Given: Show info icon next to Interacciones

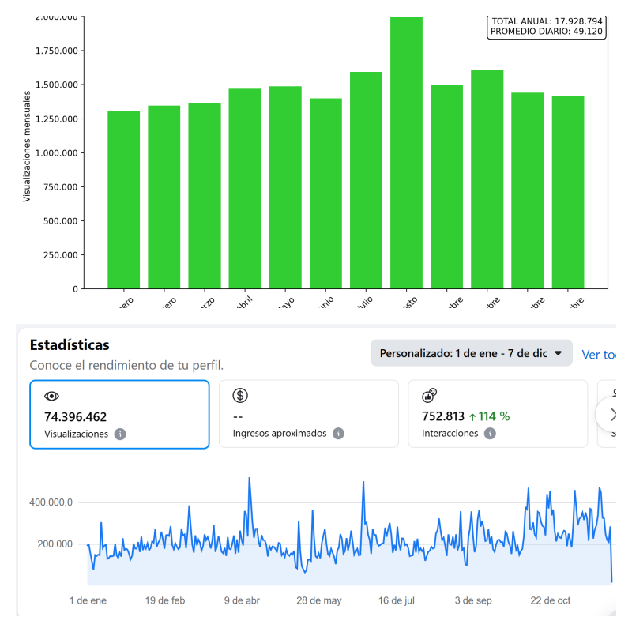Looking at the screenshot, I should pyautogui.click(x=490, y=434).
